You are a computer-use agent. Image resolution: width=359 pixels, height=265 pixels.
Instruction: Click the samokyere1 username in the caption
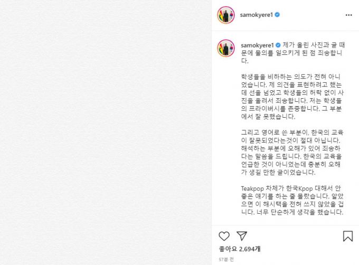point(257,45)
